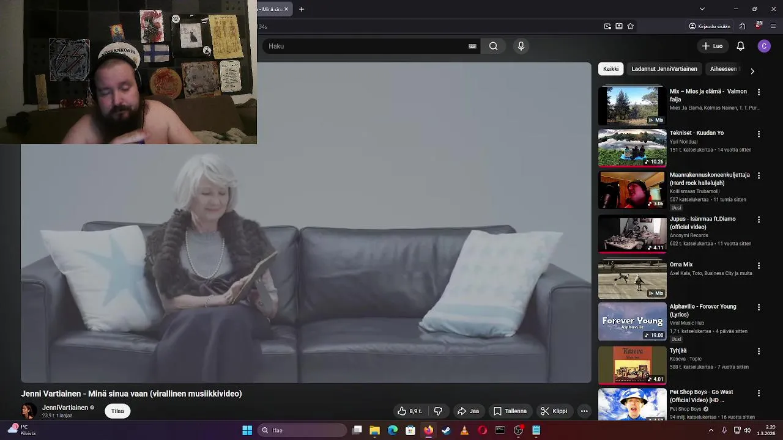Open VLC media player from taskbar
Image resolution: width=783 pixels, height=440 pixels.
(464, 430)
